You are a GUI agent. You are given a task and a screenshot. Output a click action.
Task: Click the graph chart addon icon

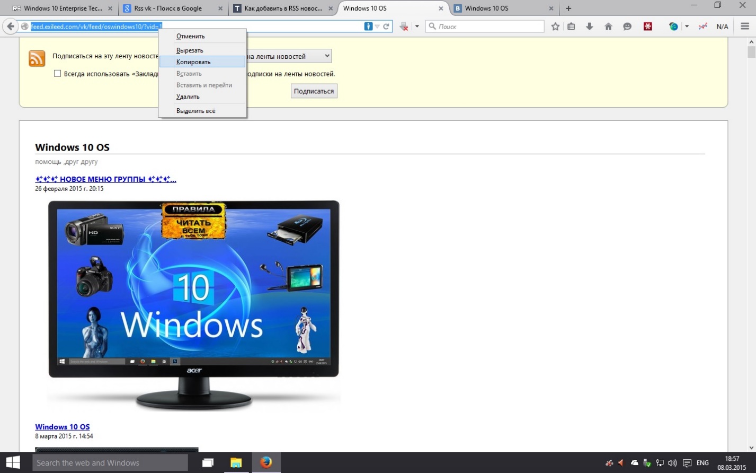click(703, 27)
